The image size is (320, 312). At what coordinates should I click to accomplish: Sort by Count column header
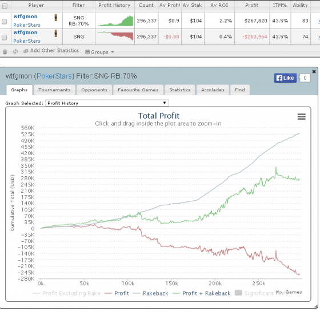point(146,5)
